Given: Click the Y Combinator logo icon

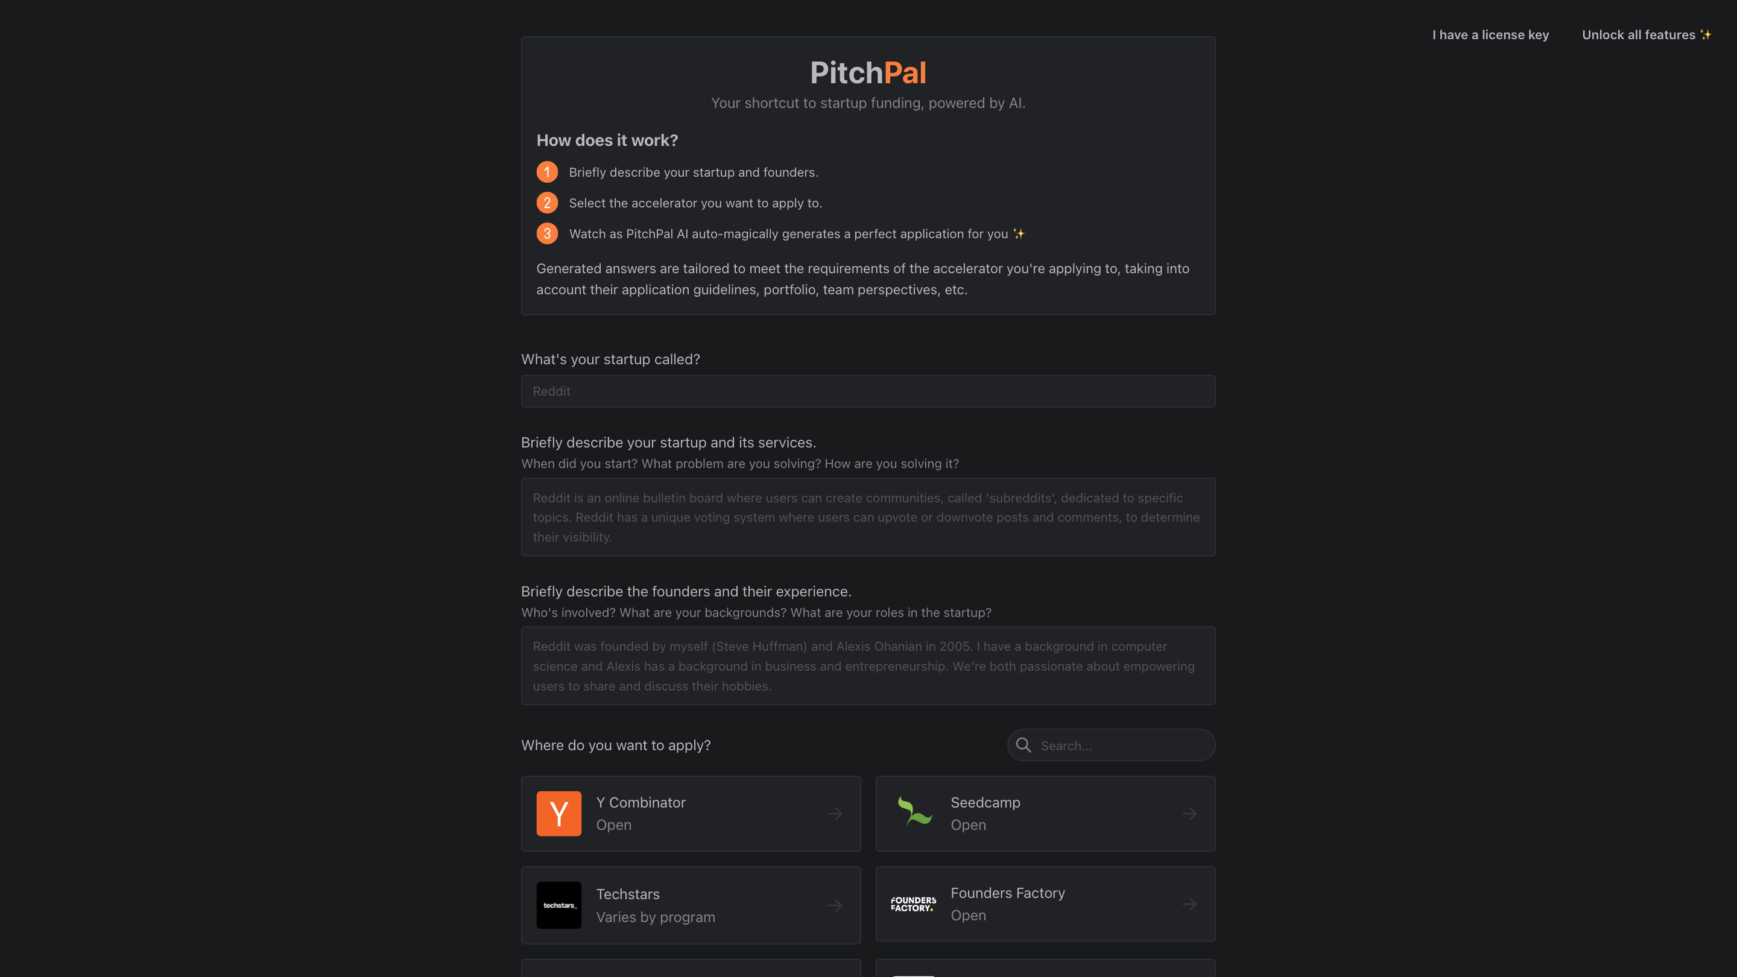Looking at the screenshot, I should (558, 813).
